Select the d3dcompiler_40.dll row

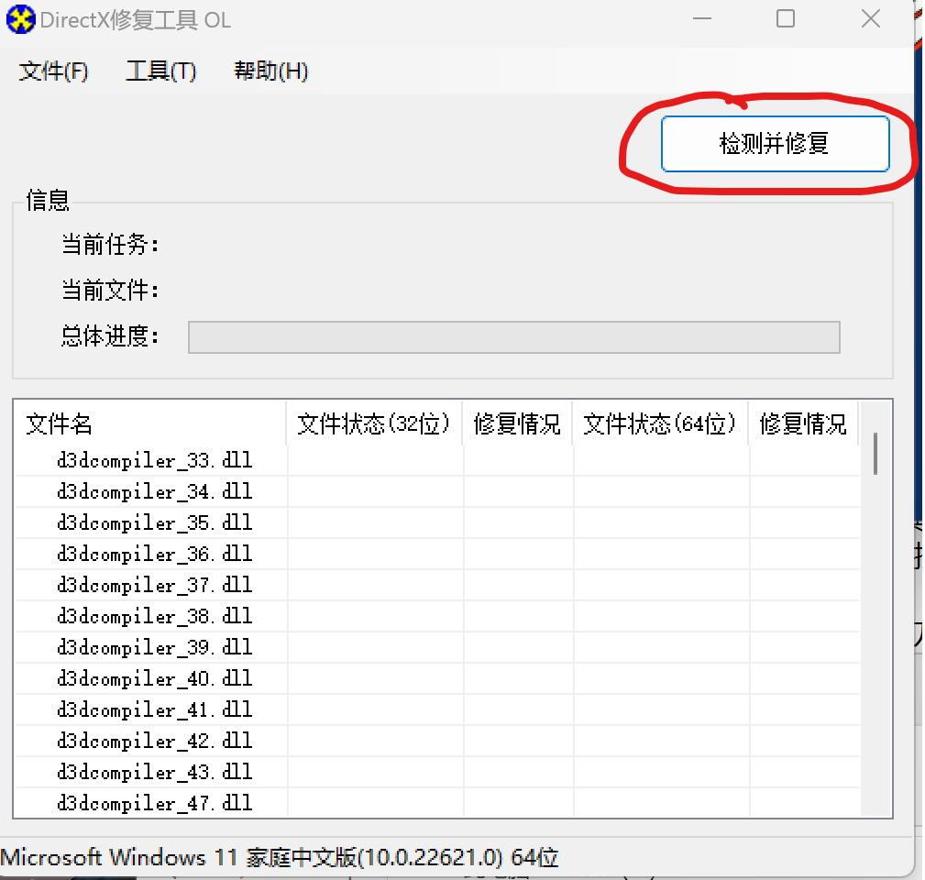[436, 679]
